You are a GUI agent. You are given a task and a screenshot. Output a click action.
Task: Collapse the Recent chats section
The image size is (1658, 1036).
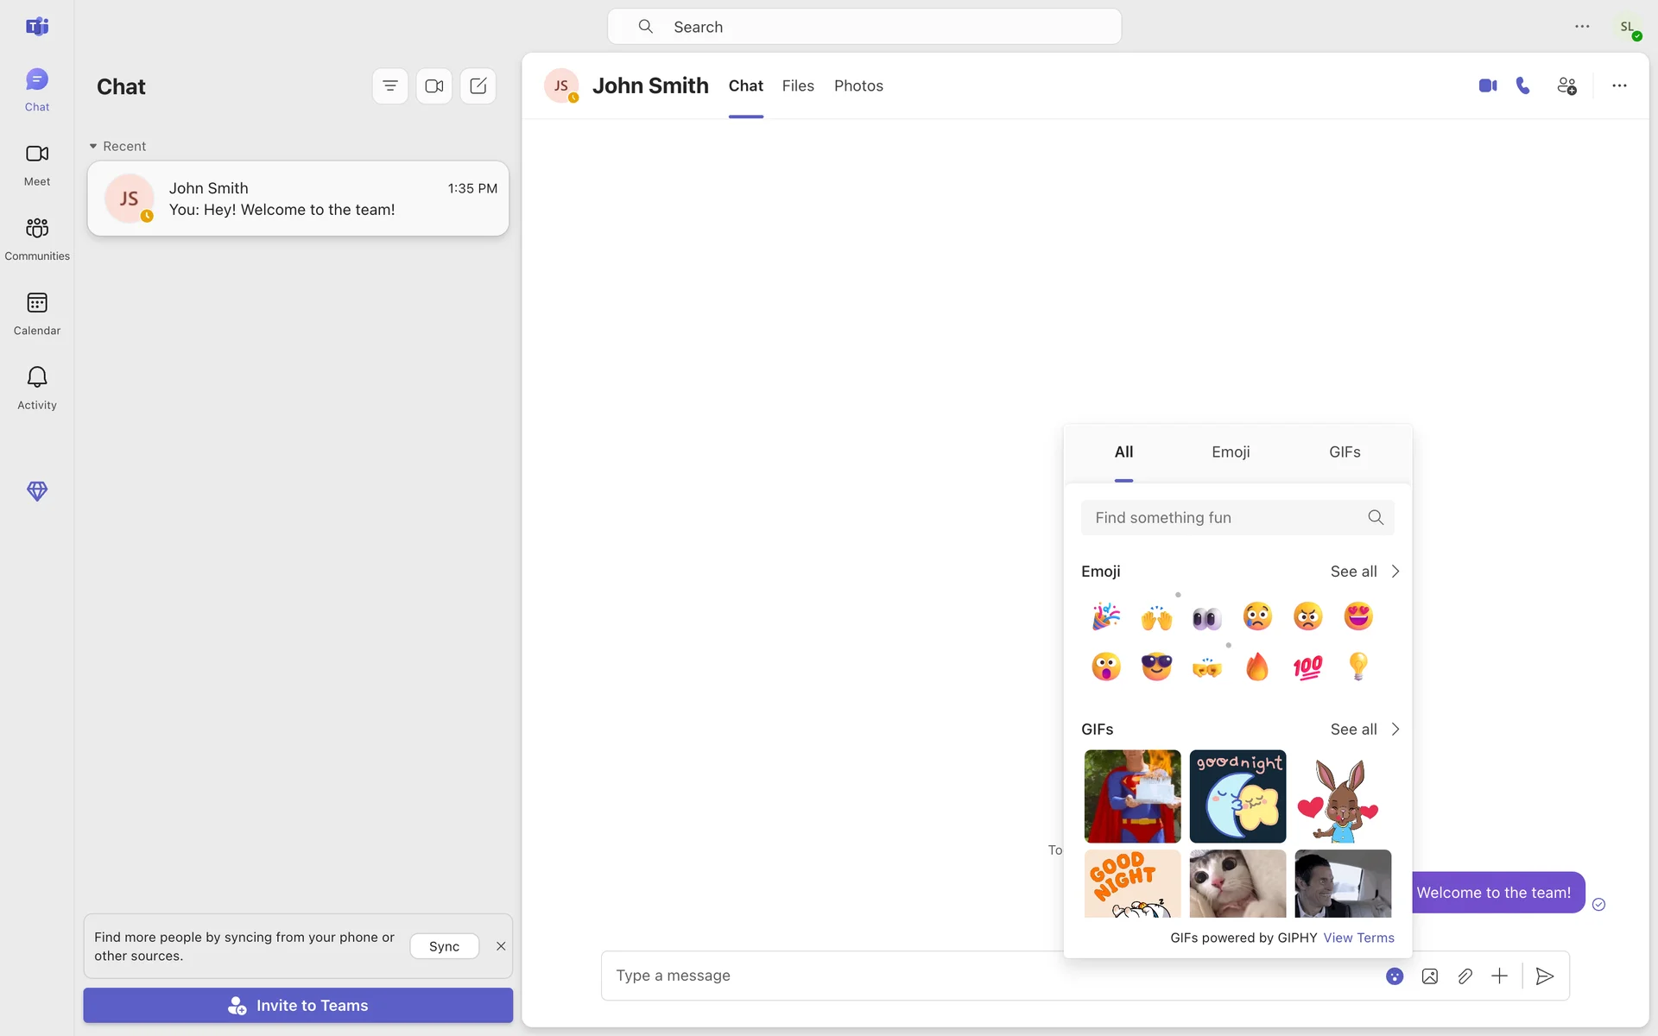(x=93, y=146)
